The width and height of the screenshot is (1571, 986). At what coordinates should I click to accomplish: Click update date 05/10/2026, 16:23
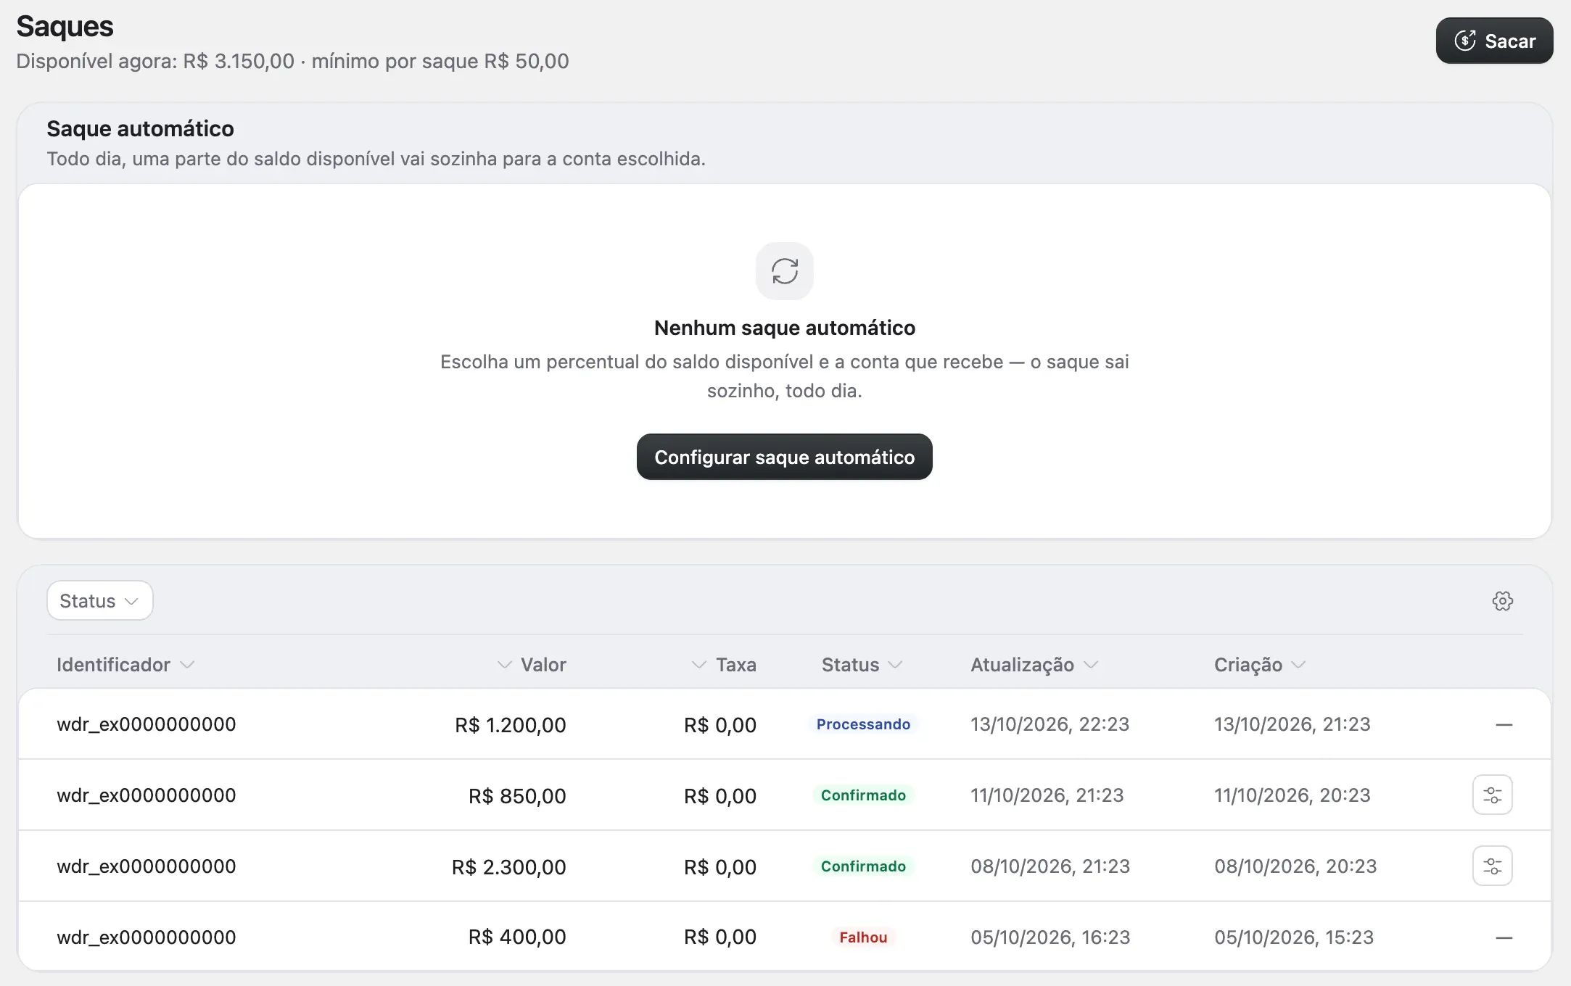coord(1050,937)
